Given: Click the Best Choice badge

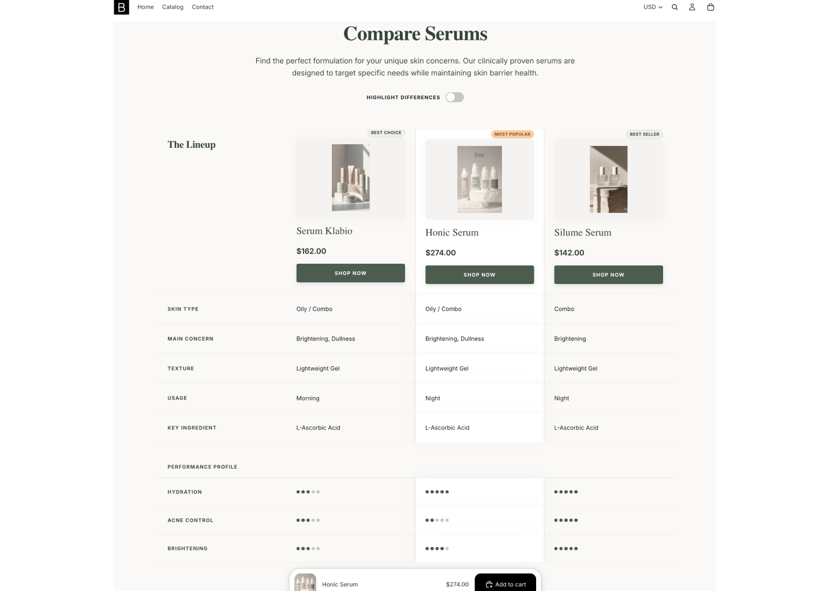Looking at the screenshot, I should point(386,133).
